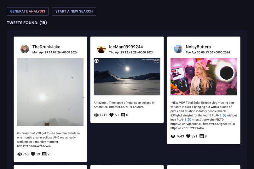
Task: Click the 1712 view count
Action: (x=103, y=115)
